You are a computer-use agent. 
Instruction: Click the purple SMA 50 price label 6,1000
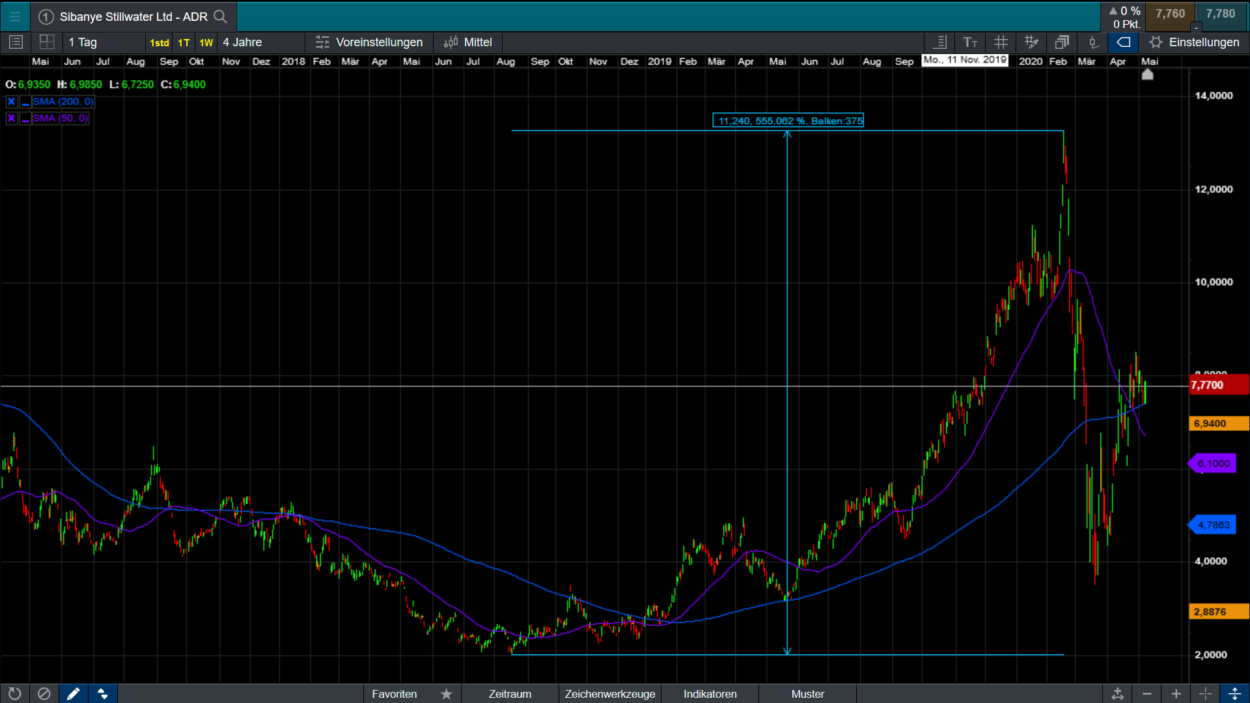click(1214, 463)
